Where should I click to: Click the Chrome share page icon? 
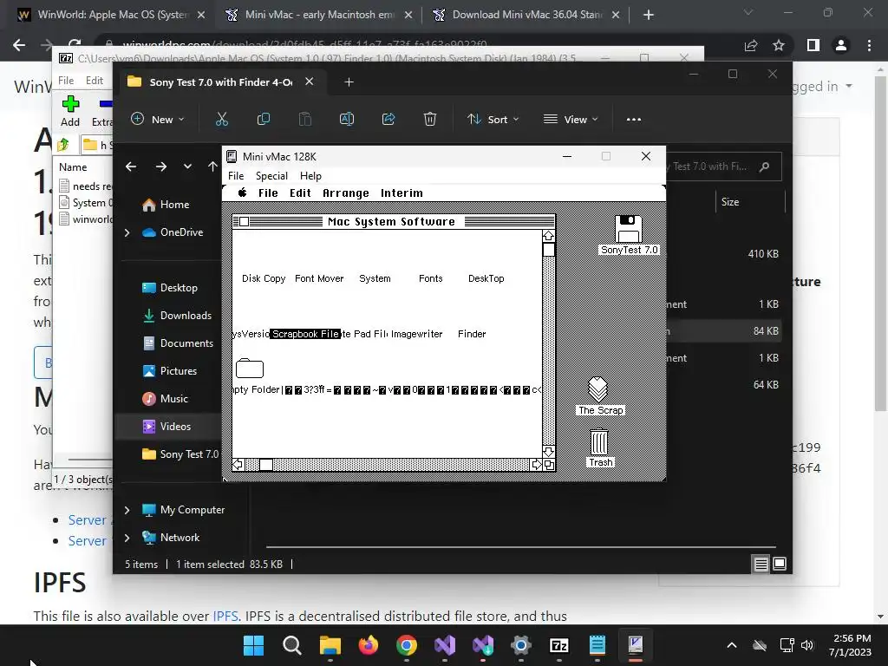751,45
